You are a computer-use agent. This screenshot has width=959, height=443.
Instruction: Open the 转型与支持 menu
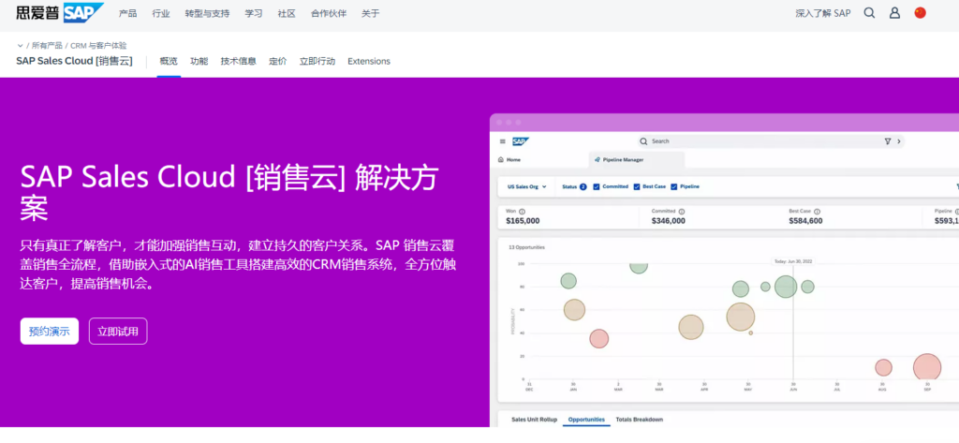[x=207, y=13]
